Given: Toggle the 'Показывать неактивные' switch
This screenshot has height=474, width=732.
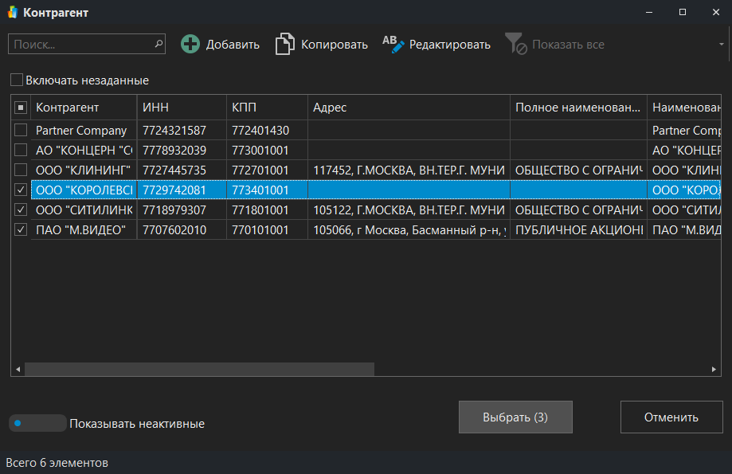Looking at the screenshot, I should pyautogui.click(x=37, y=423).
